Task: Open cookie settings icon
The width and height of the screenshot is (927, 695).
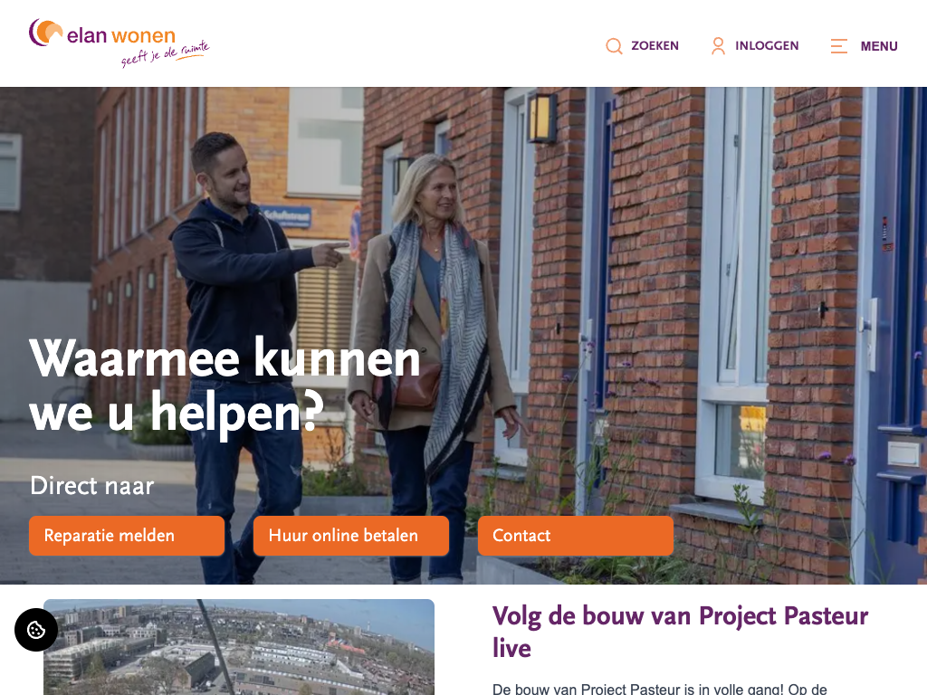Action: click(x=36, y=630)
